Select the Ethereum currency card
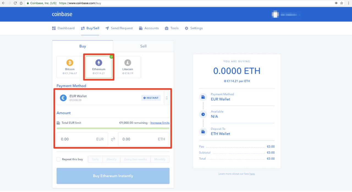The image size is (352, 192). pyautogui.click(x=99, y=67)
